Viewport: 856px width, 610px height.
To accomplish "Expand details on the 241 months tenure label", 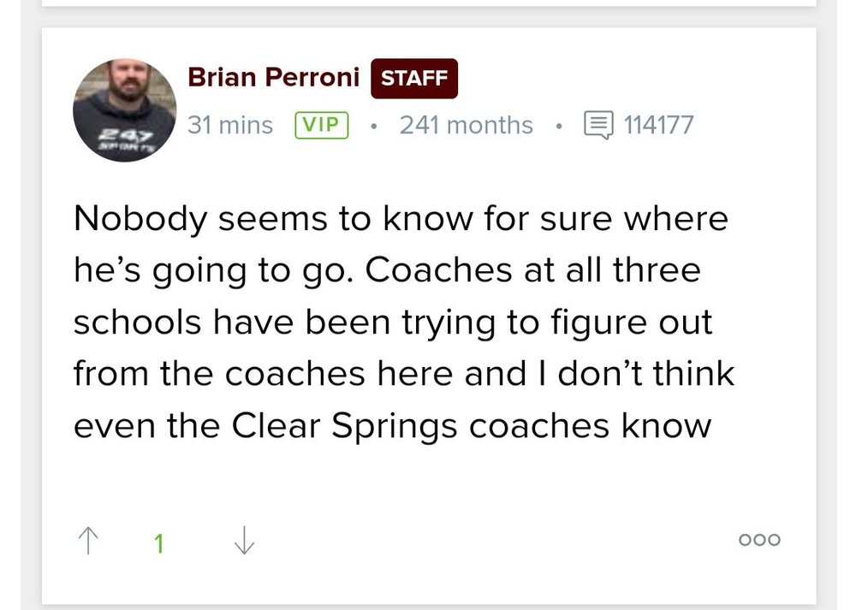I will point(466,125).
